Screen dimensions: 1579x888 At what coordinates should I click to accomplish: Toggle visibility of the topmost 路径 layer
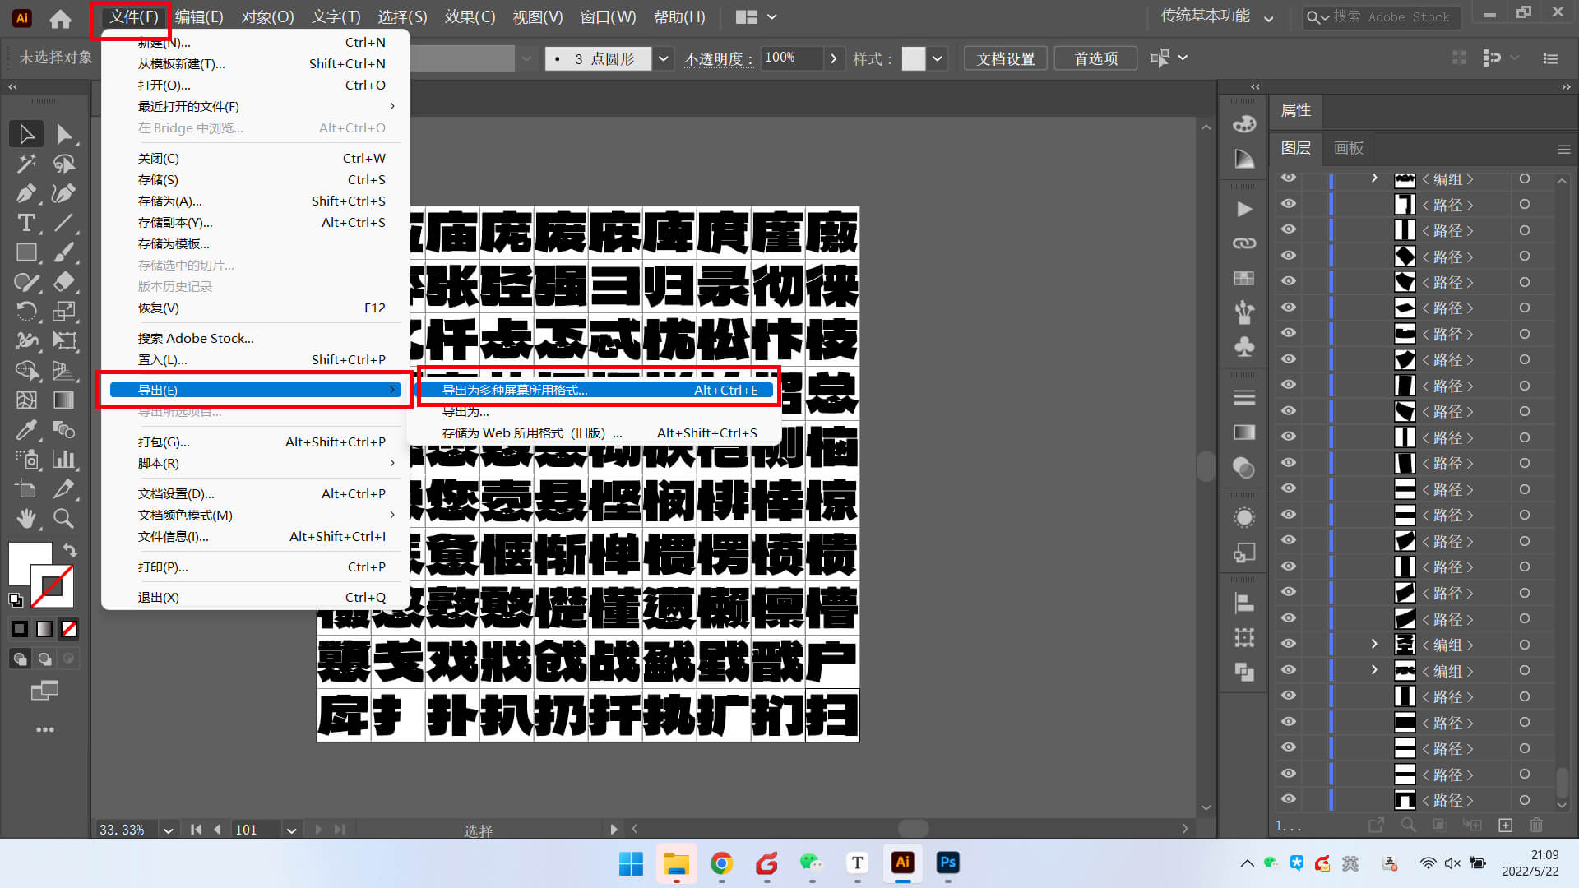[x=1289, y=204]
